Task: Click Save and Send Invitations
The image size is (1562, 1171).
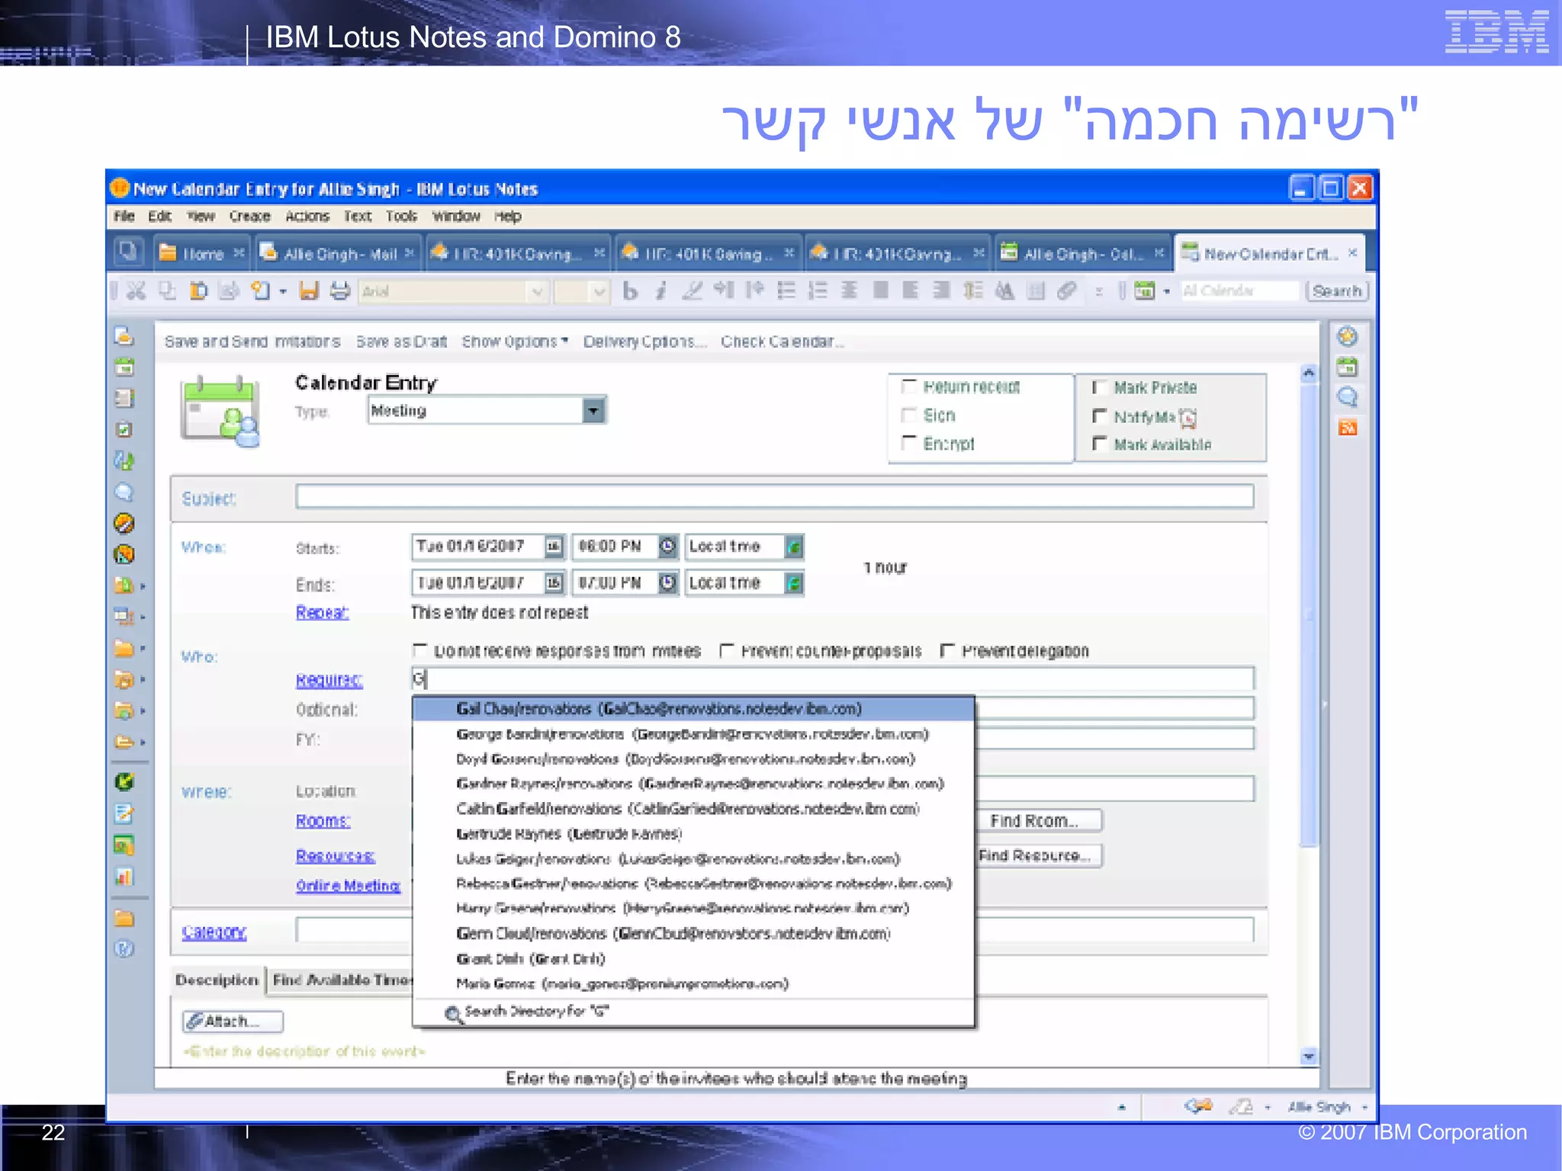Action: point(252,342)
